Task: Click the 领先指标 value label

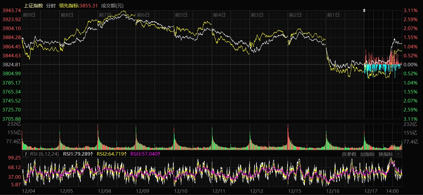Action: (x=78, y=6)
